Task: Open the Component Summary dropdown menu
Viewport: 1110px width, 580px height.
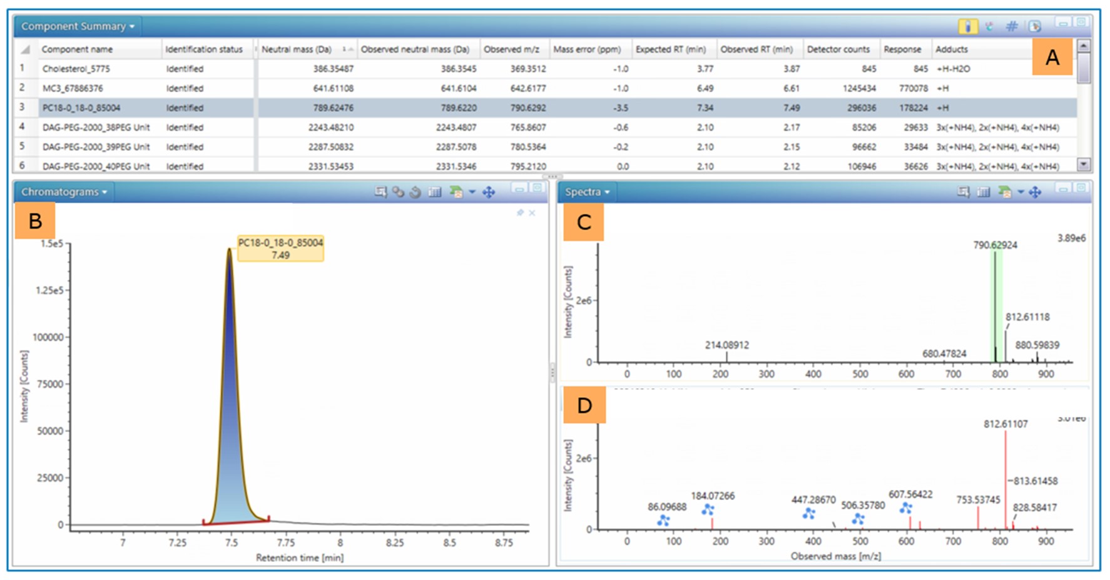Action: coord(78,26)
